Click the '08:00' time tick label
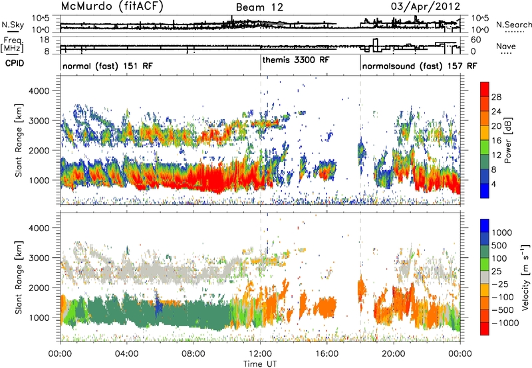 (194, 354)
